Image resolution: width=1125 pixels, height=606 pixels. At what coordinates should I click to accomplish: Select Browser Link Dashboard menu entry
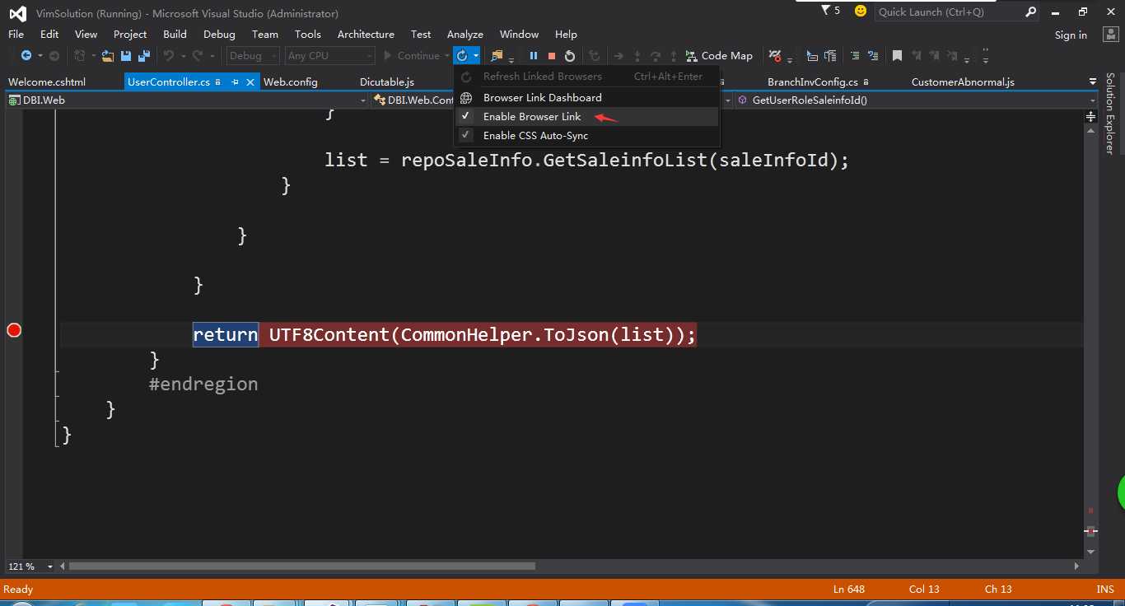coord(586,97)
